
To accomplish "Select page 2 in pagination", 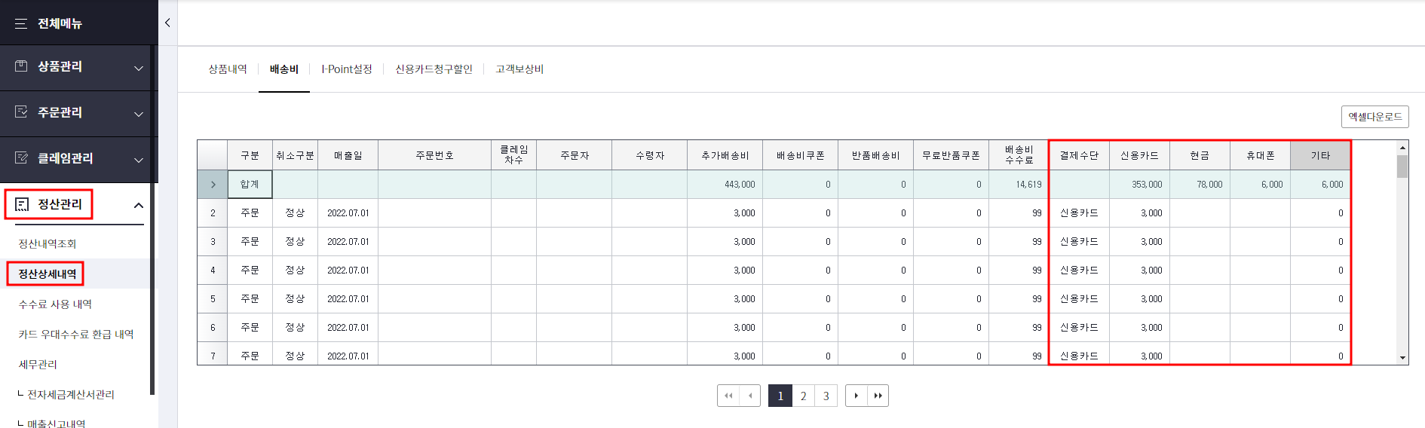I will point(804,396).
